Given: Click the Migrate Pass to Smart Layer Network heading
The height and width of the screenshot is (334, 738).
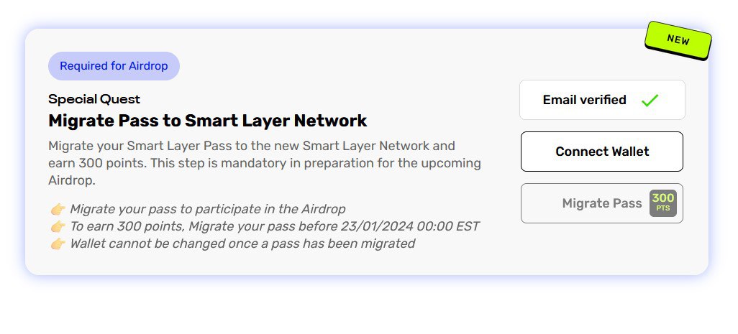Looking at the screenshot, I should 208,121.
